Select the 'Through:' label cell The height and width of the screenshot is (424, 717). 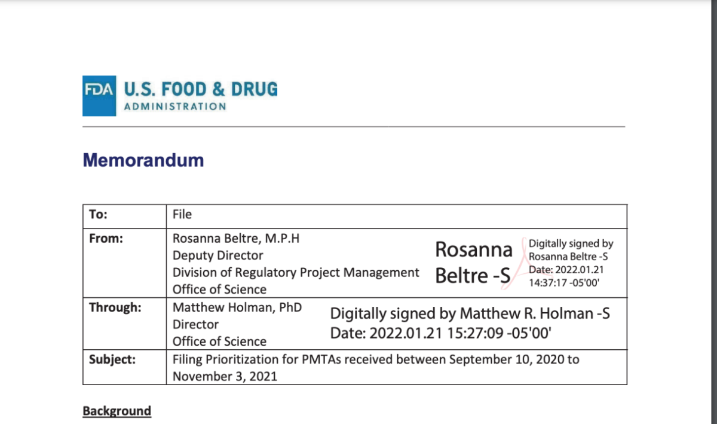pos(125,324)
